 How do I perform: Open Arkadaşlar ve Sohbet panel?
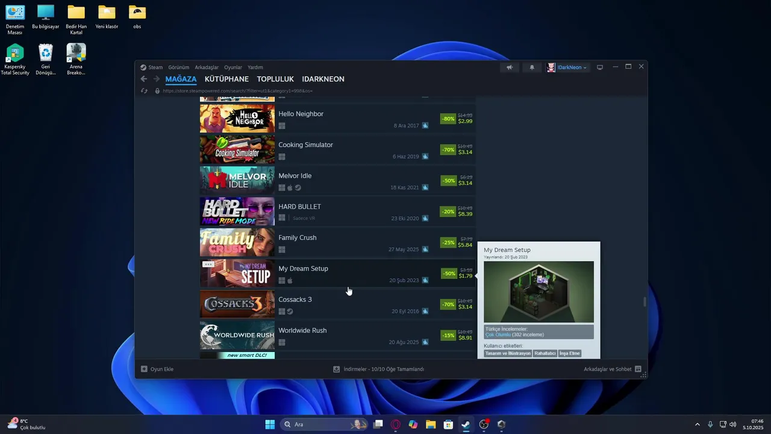click(613, 369)
